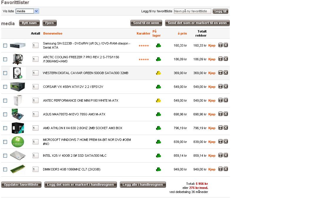Tick the checkbox for Arctic Cooling Freezer 7

tap(5, 59)
